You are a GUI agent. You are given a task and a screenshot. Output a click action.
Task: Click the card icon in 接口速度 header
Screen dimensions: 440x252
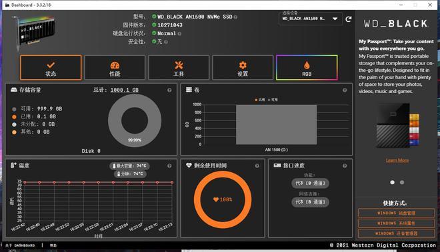(x=277, y=165)
